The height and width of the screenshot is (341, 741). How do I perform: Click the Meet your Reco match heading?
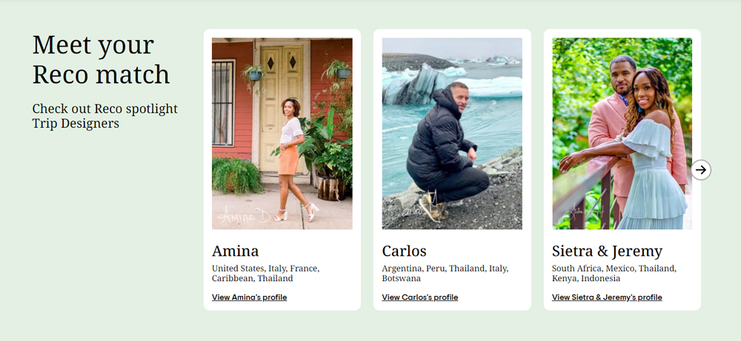coord(101,59)
